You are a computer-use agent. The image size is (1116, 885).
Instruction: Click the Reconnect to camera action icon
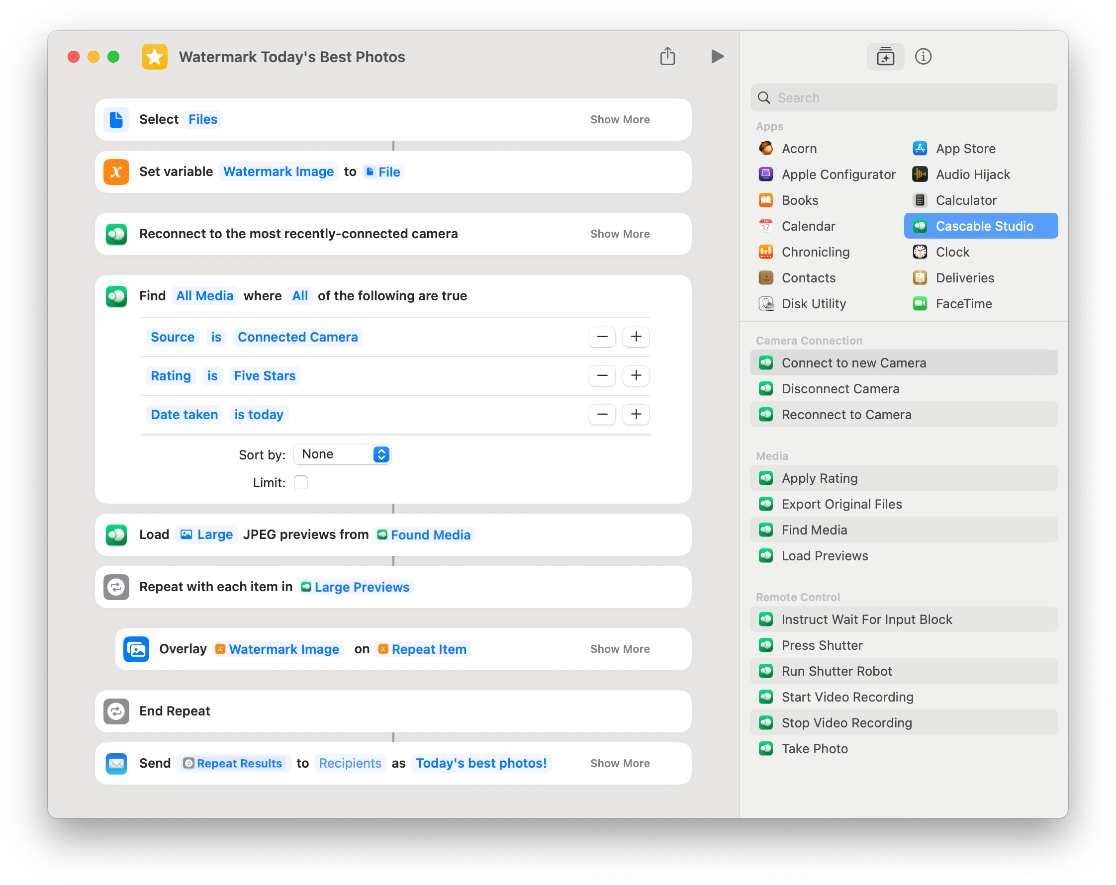[x=116, y=234]
